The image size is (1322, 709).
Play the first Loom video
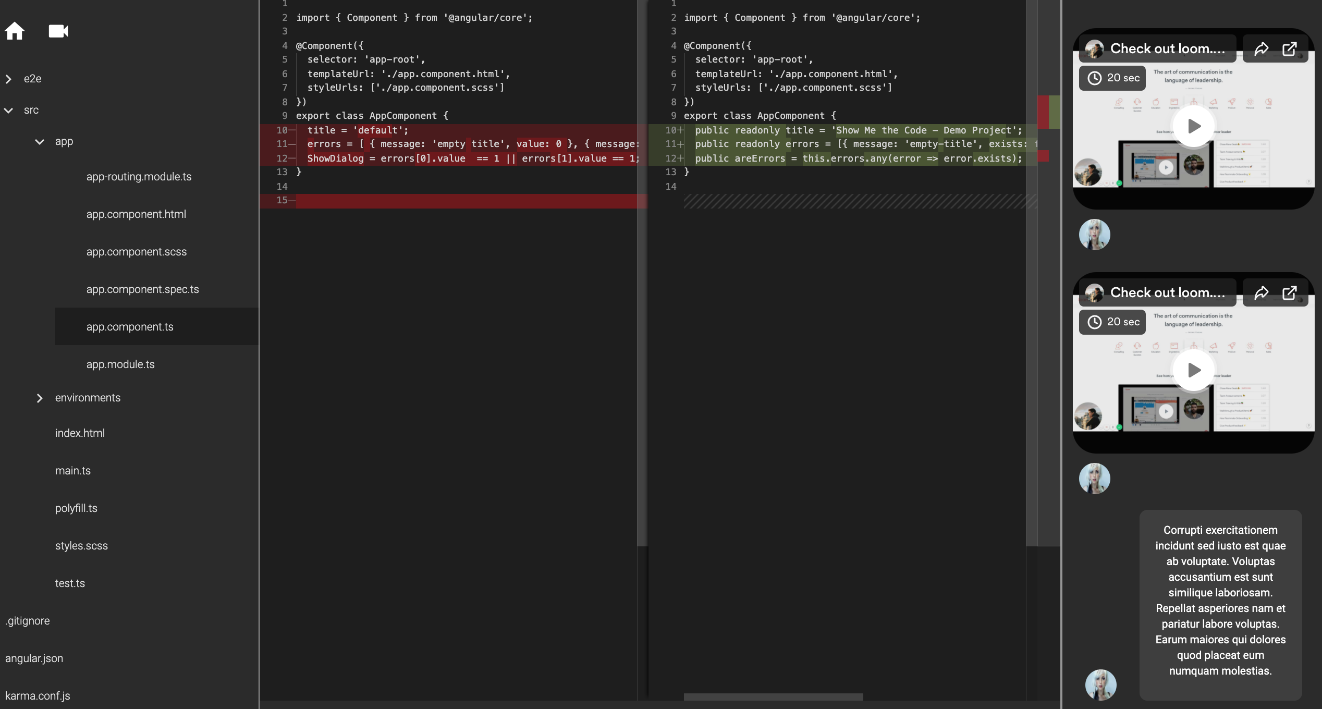pyautogui.click(x=1194, y=126)
